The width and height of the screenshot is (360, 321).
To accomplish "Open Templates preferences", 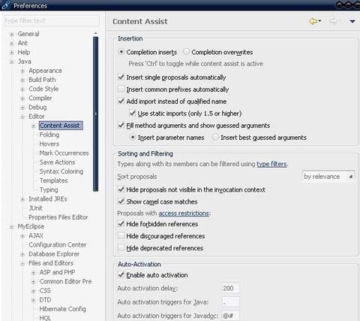I will (x=53, y=180).
